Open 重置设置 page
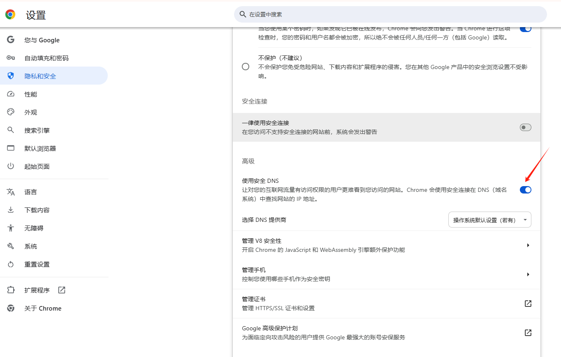 click(x=54, y=264)
